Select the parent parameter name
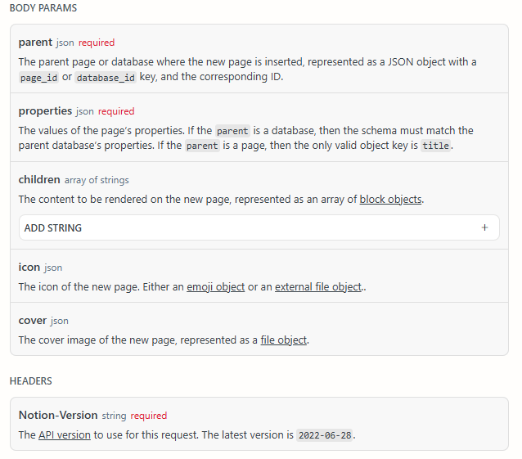The width and height of the screenshot is (522, 459). click(x=35, y=42)
